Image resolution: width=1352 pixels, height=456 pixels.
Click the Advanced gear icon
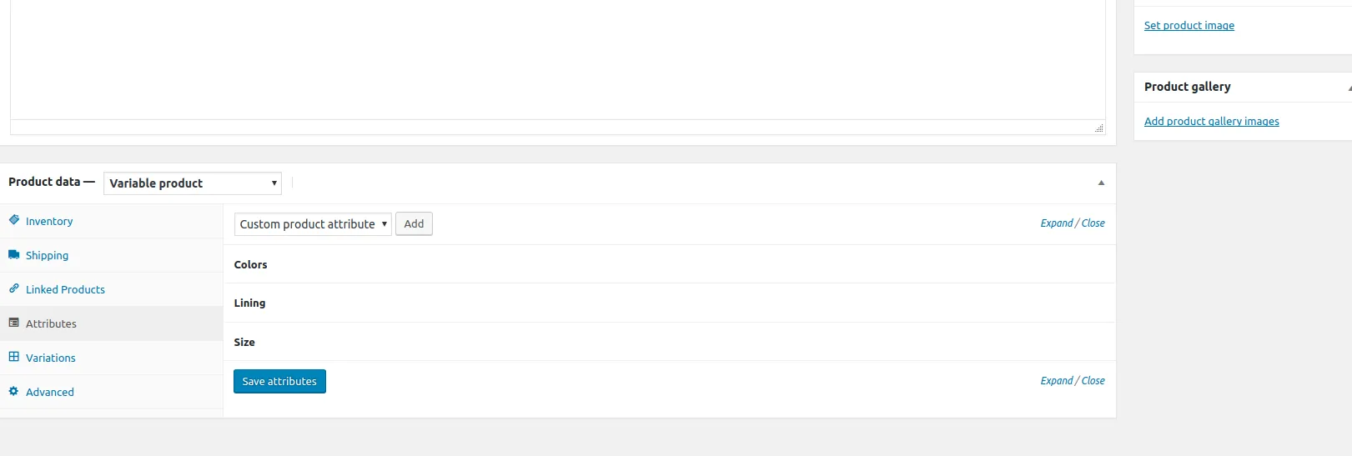(x=14, y=391)
